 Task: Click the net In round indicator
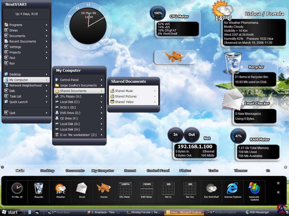pos(175,135)
